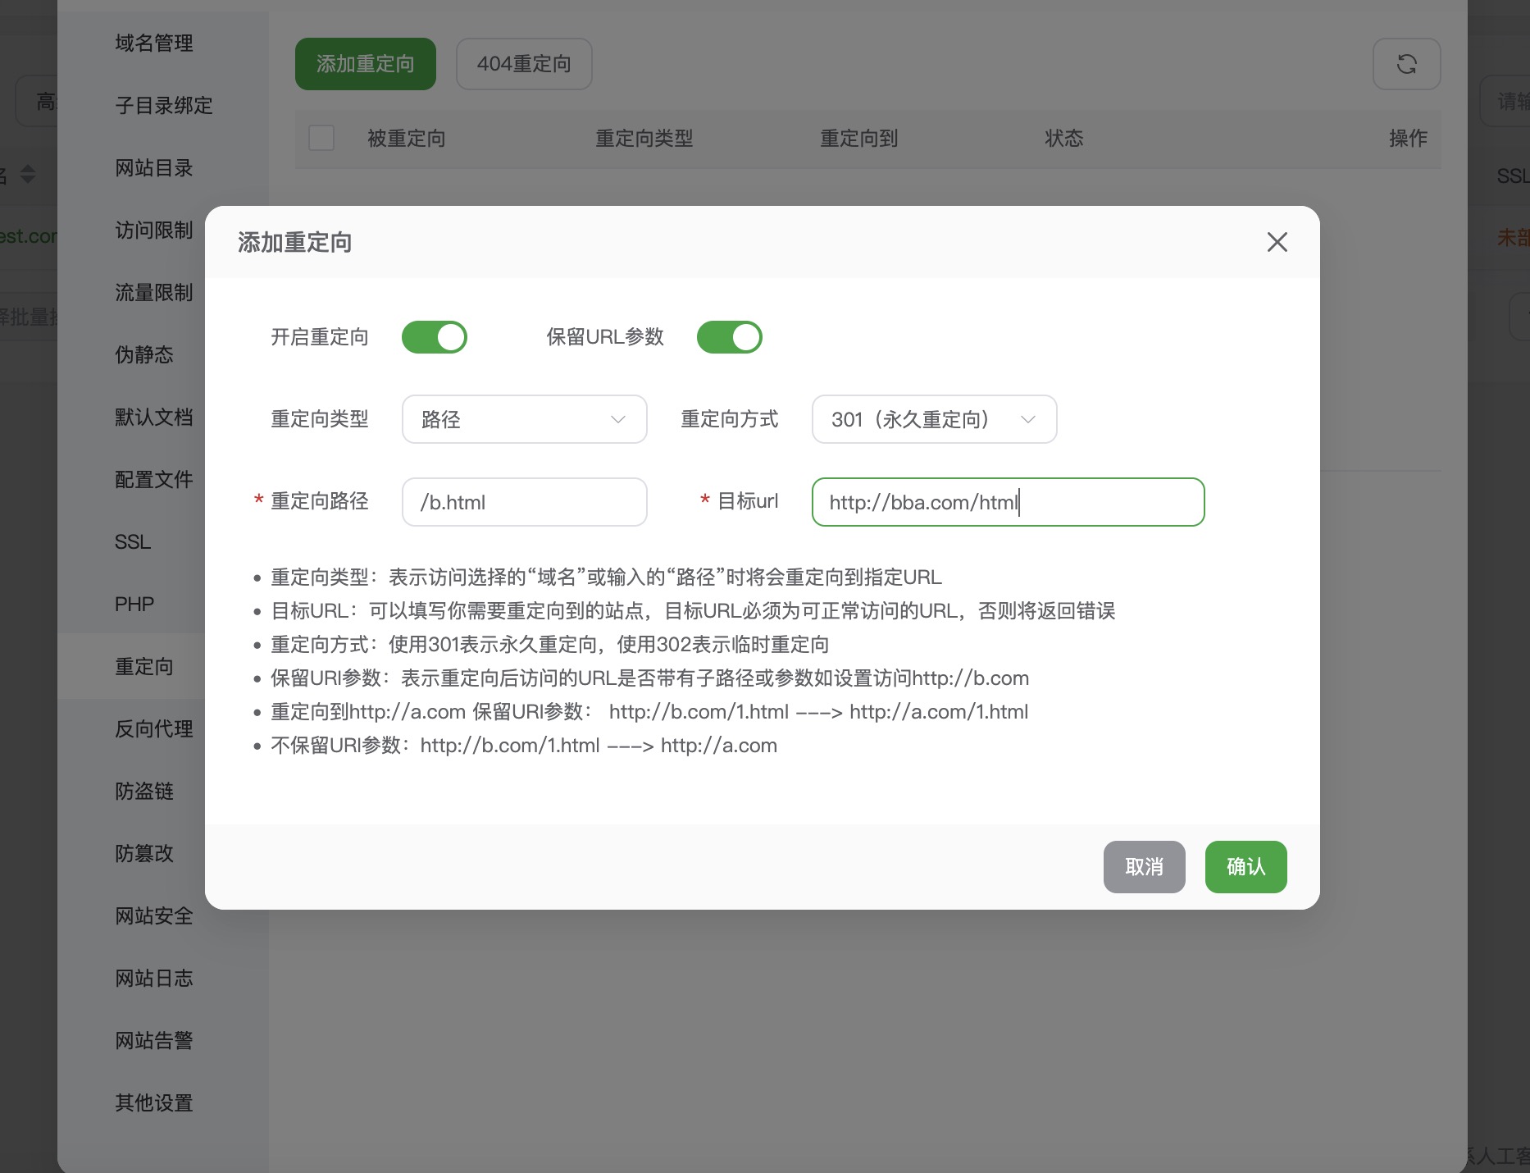Open the 重定向类型 dropdown showing 路径
This screenshot has height=1173, width=1530.
(524, 419)
